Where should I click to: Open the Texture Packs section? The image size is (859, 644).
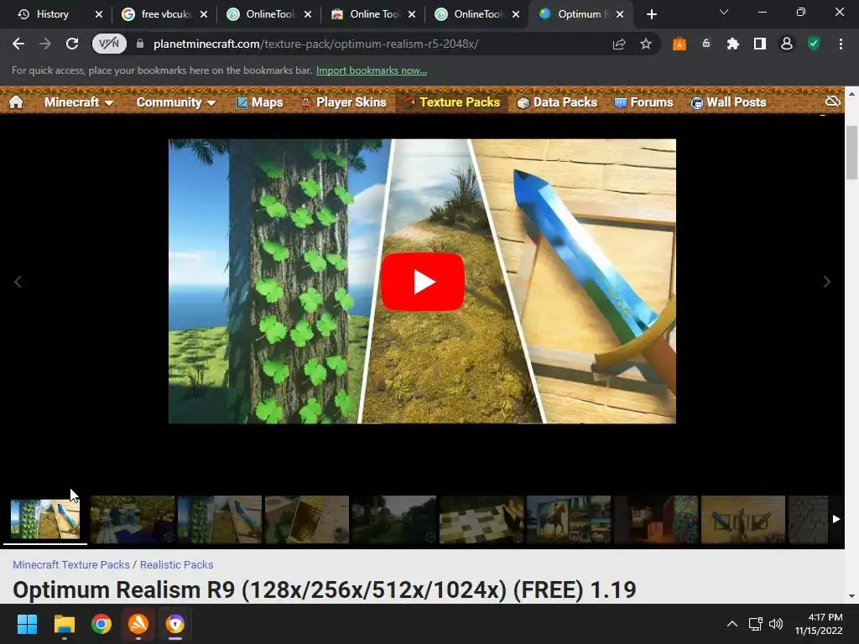click(452, 102)
